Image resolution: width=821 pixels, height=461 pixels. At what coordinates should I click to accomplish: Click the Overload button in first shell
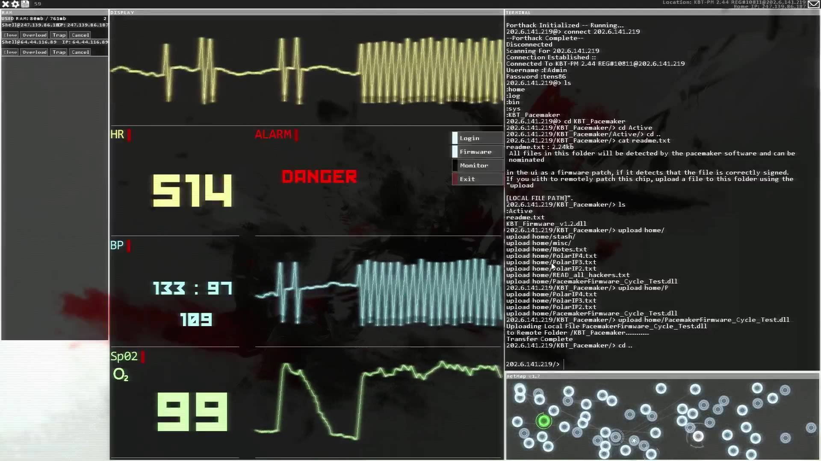(x=34, y=34)
